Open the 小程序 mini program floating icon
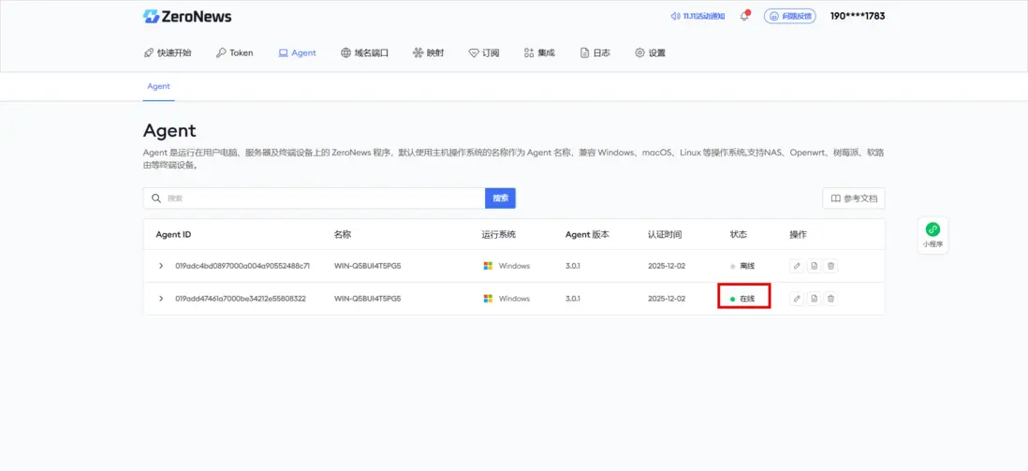The height and width of the screenshot is (471, 1028). click(933, 233)
